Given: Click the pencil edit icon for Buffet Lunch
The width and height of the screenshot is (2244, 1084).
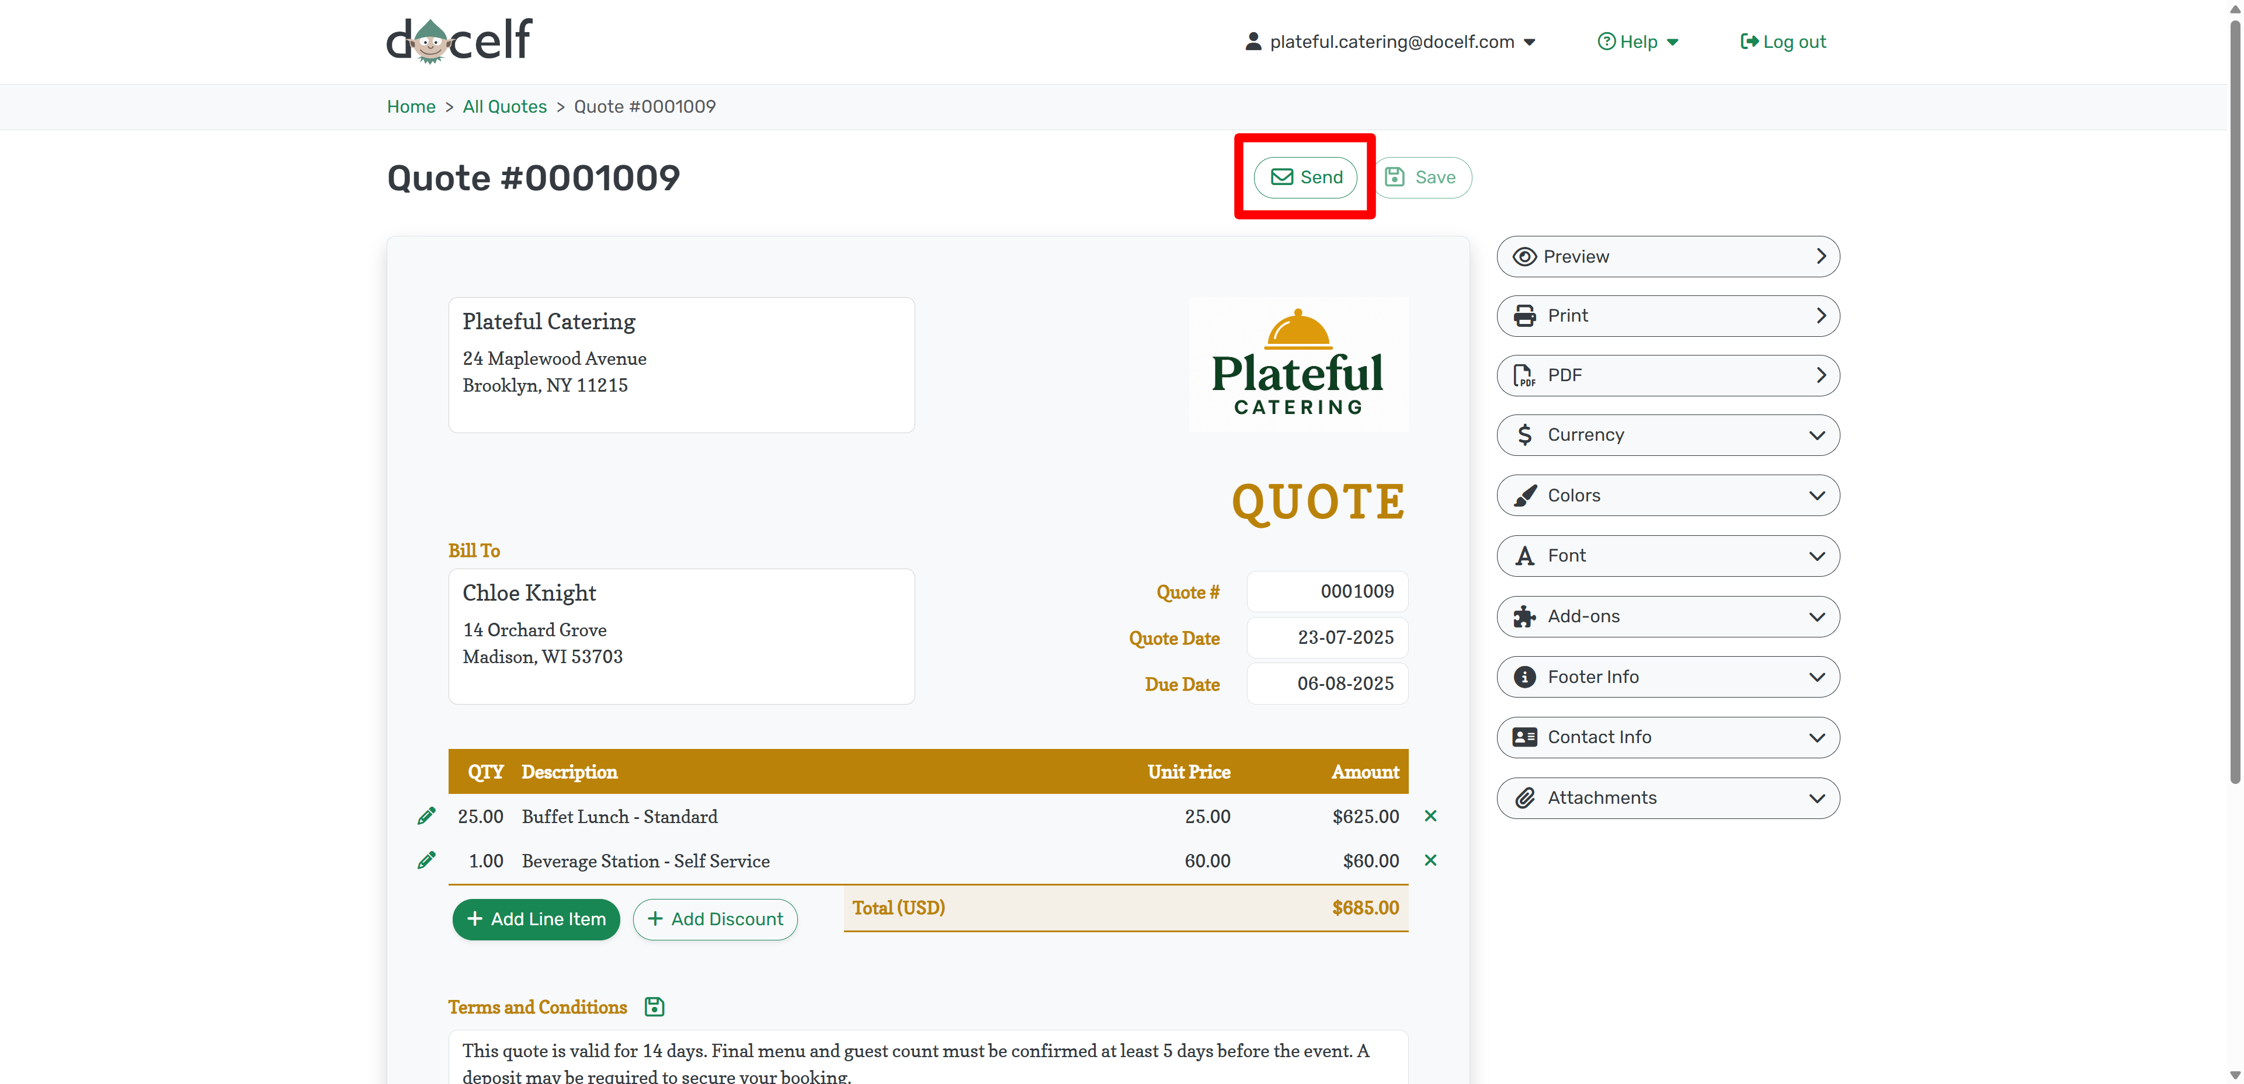Looking at the screenshot, I should [x=426, y=816].
